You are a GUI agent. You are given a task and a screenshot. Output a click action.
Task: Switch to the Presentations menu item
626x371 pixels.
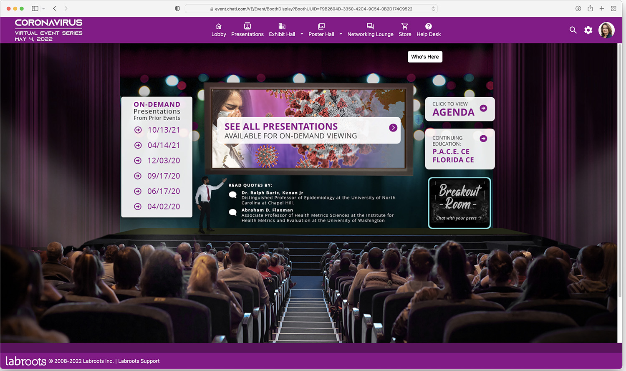click(x=247, y=34)
